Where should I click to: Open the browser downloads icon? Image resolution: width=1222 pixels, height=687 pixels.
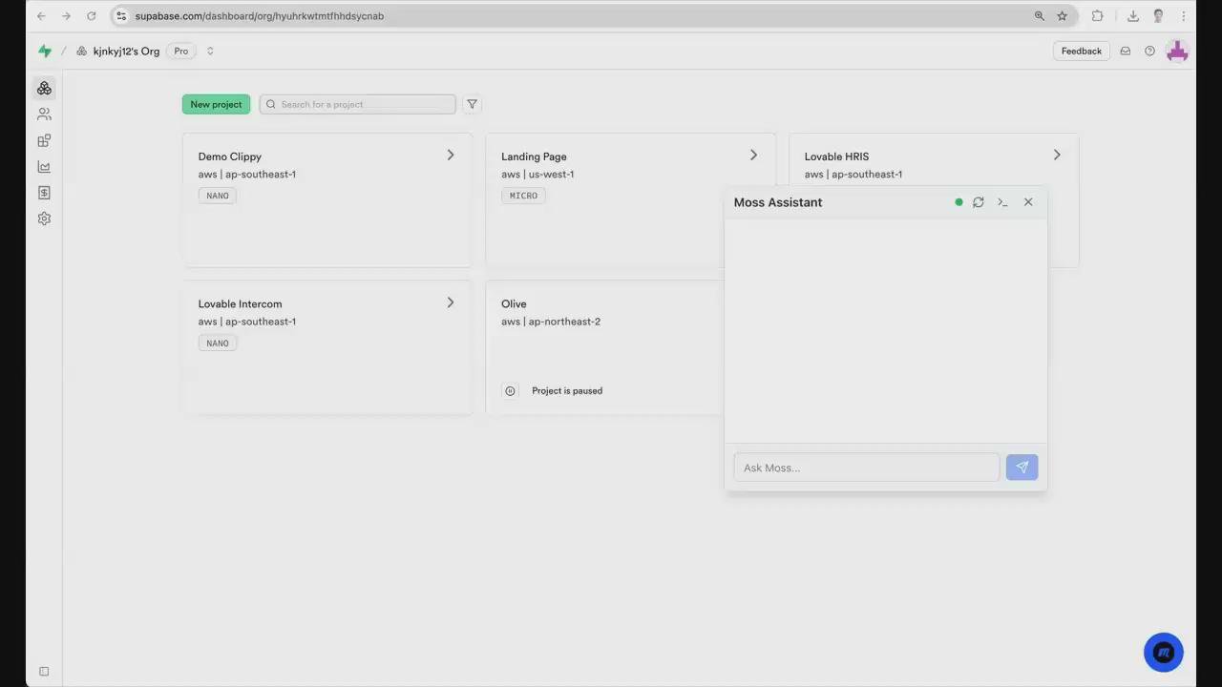click(1133, 16)
